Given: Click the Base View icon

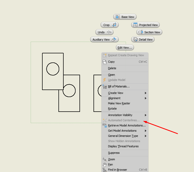Looking at the screenshot, I should (118, 17).
